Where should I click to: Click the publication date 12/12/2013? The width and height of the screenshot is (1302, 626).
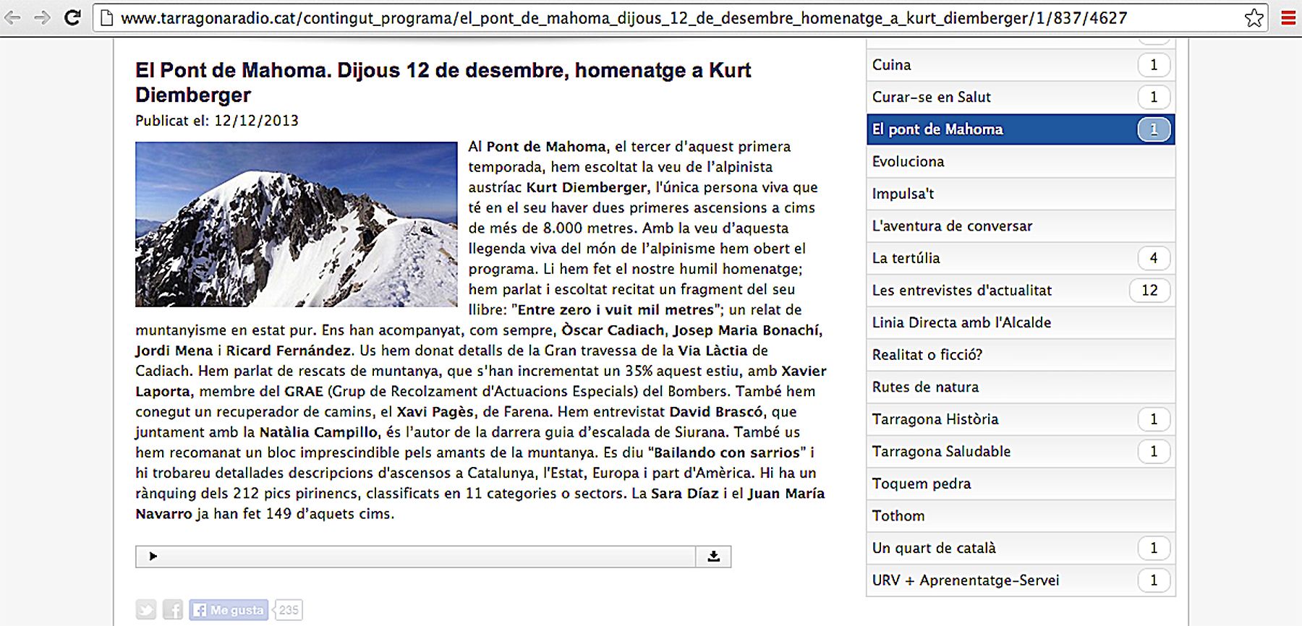[x=256, y=121]
